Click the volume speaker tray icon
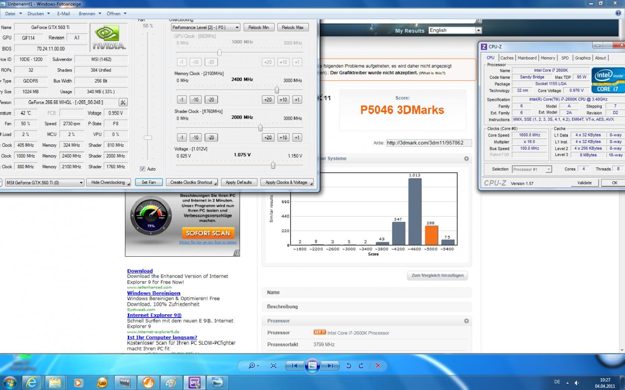 point(577,382)
